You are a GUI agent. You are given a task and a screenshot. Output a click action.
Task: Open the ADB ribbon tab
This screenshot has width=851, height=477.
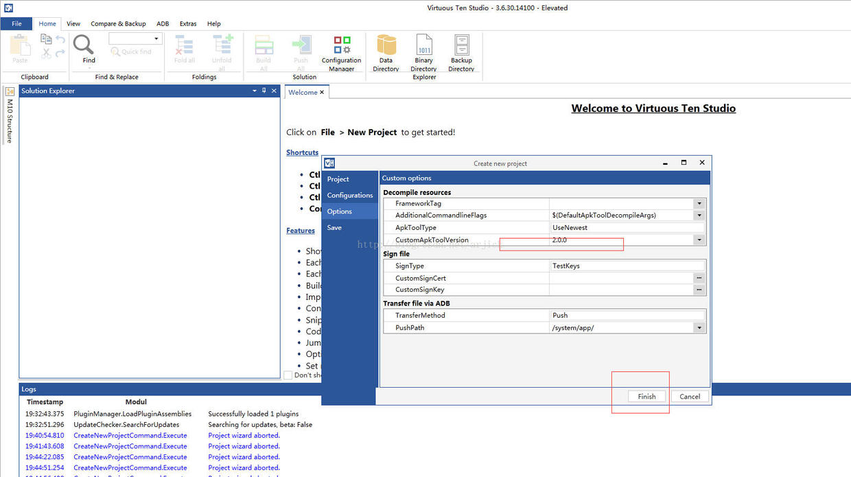pyautogui.click(x=163, y=23)
